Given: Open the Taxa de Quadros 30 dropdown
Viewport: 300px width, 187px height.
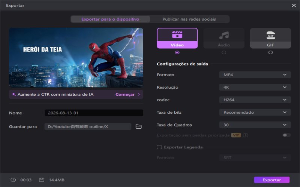Looking at the screenshot, I should [x=255, y=125].
